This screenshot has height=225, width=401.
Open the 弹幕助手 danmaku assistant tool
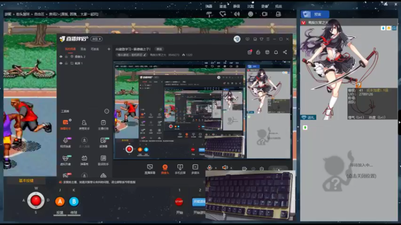click(x=66, y=124)
